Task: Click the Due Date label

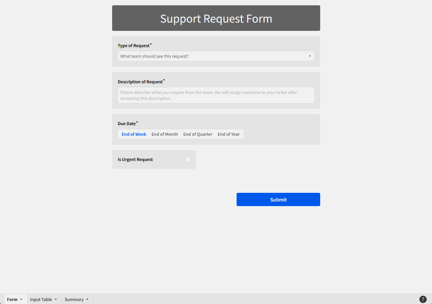Action: (127, 124)
